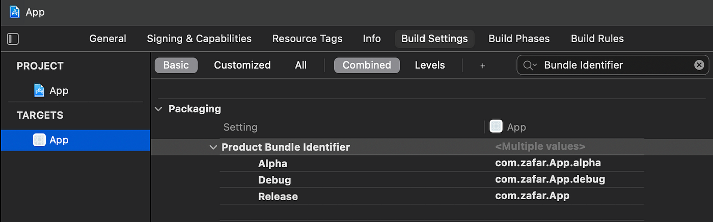The image size is (713, 222).
Task: Add a build setting with plus icon
Action: tap(483, 66)
